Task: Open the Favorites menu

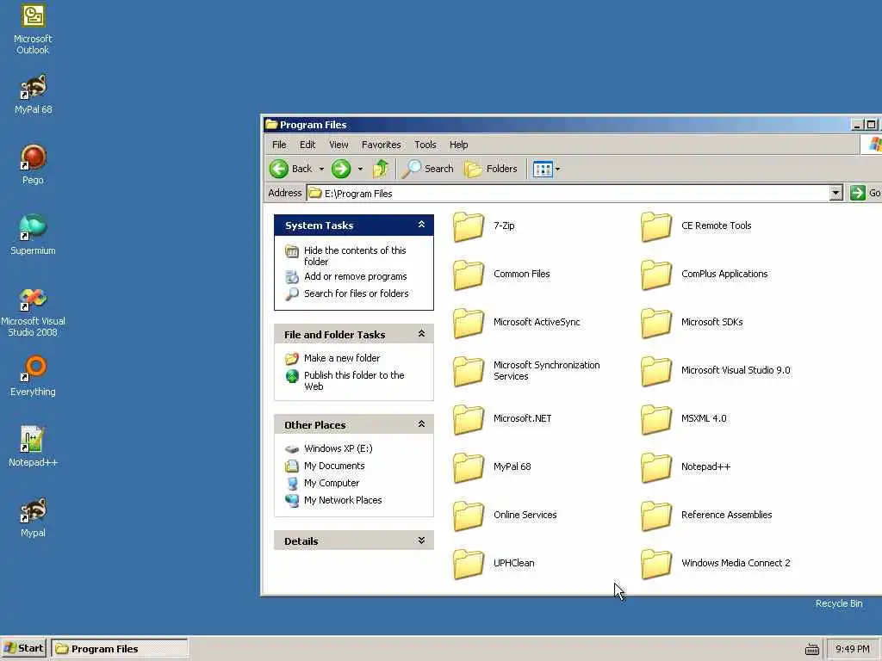Action: tap(382, 145)
